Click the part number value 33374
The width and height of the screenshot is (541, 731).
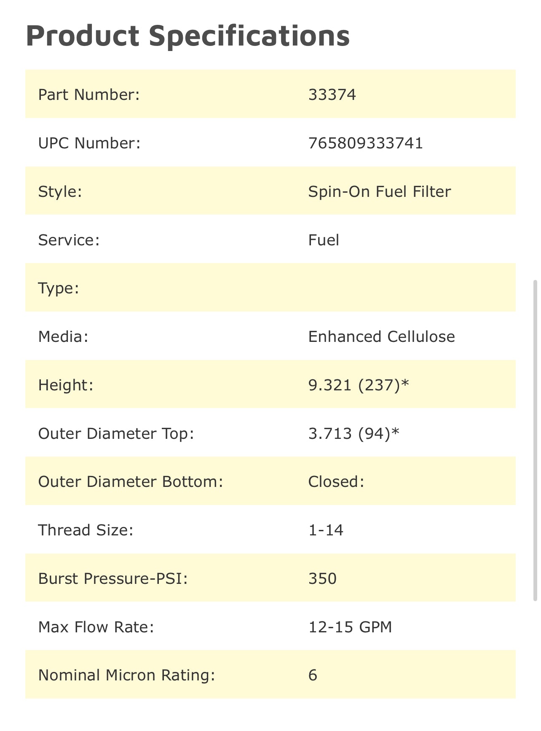tap(332, 94)
